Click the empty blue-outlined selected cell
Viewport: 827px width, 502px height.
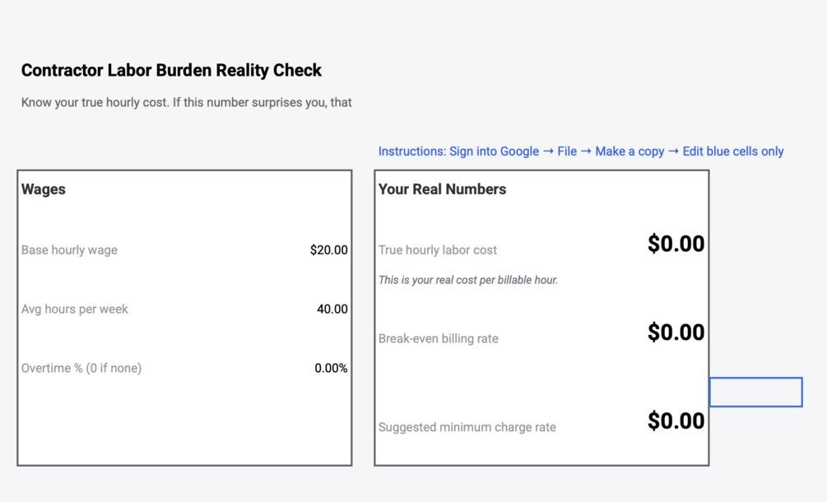click(x=755, y=393)
